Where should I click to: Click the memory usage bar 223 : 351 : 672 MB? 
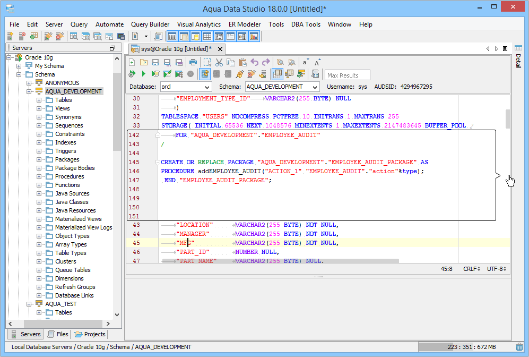(466, 347)
